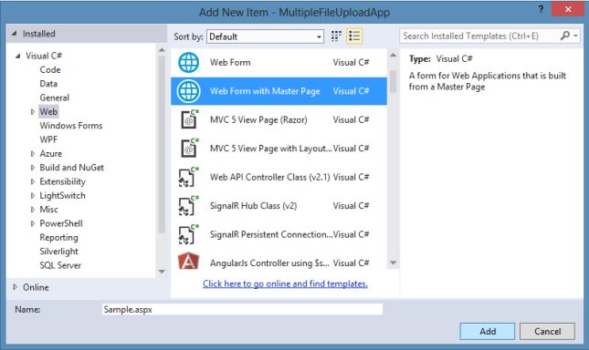Select the Web category
589x350 pixels.
(48, 112)
